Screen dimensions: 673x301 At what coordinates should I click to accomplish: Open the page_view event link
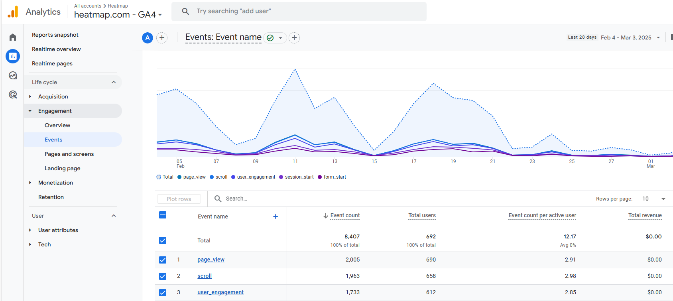(x=211, y=260)
